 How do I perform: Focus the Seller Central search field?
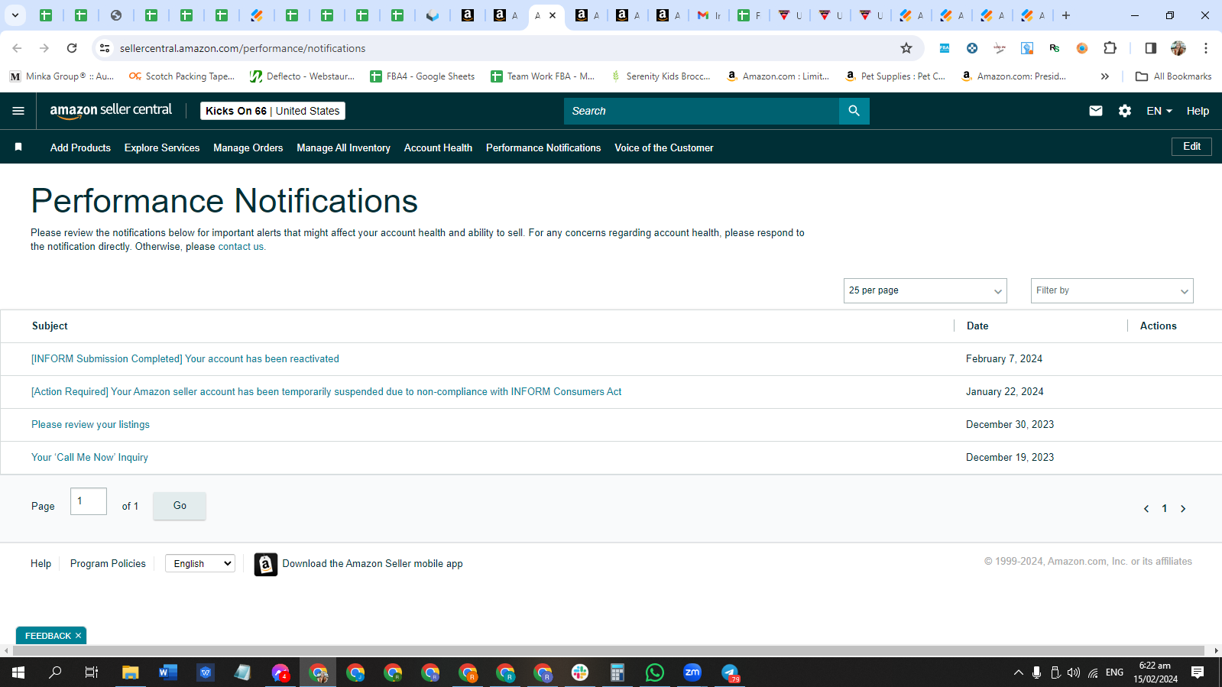[x=702, y=111]
